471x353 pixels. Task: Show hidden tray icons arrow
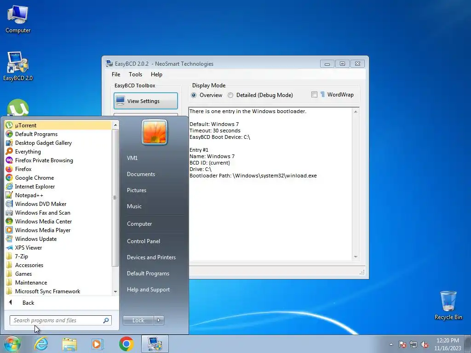pos(391,345)
